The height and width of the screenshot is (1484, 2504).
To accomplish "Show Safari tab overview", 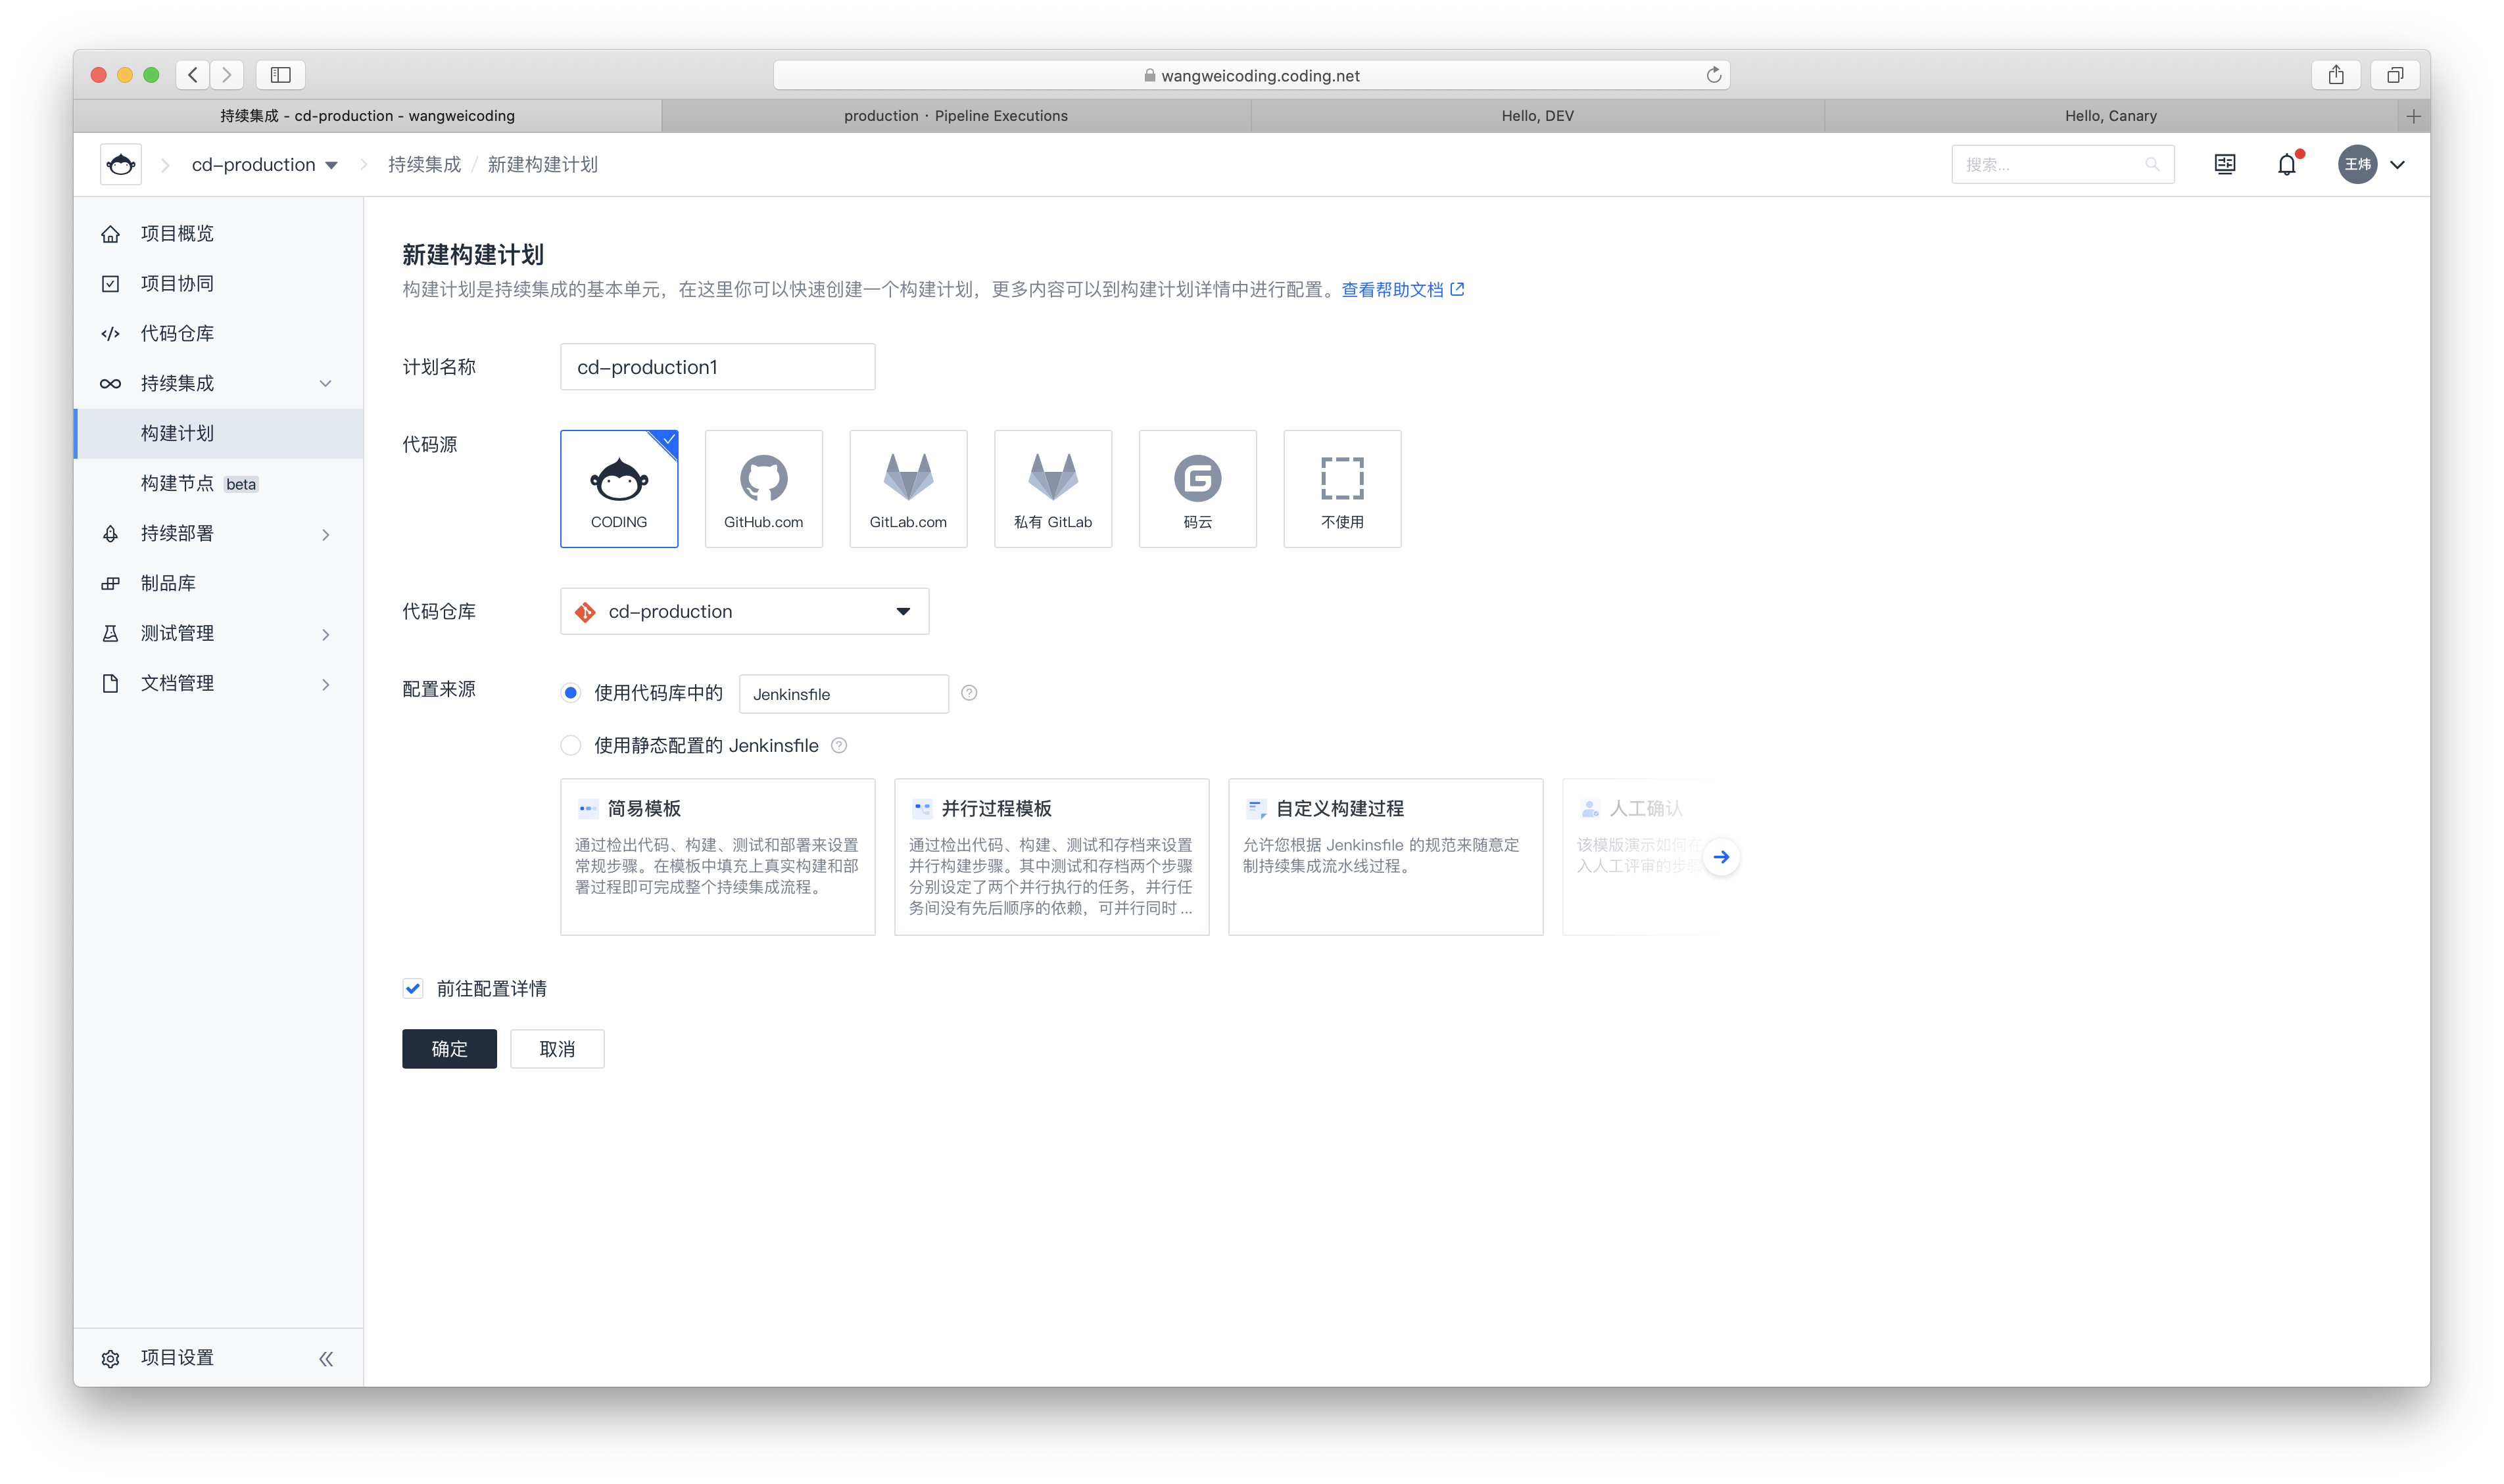I will tap(2395, 75).
